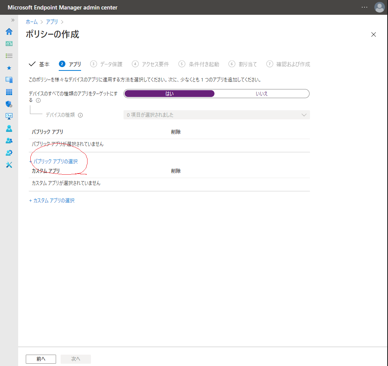Open the Dashboard chart icon in the sidebar
This screenshot has height=366, width=388.
[9, 44]
